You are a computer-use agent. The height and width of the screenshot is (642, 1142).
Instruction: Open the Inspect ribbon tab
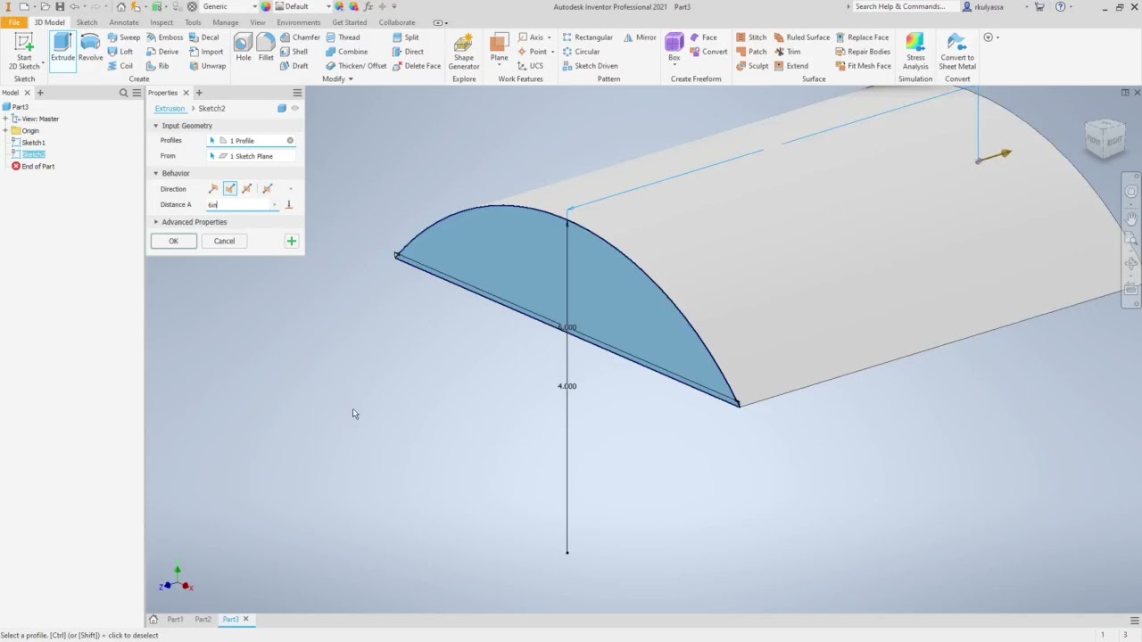(x=161, y=22)
